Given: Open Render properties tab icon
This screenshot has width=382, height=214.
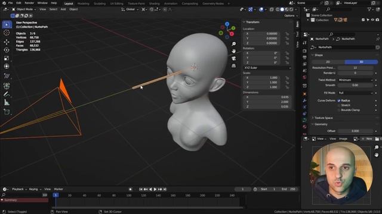Looking at the screenshot, I should (304, 51).
